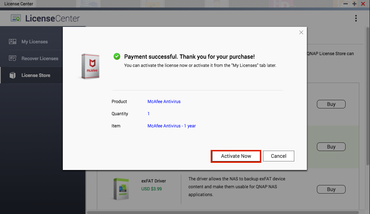Click the Buy button in the striped row
This screenshot has height=214, width=370.
(331, 147)
